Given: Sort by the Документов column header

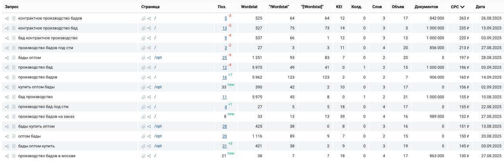Looking at the screenshot, I should (426, 7).
